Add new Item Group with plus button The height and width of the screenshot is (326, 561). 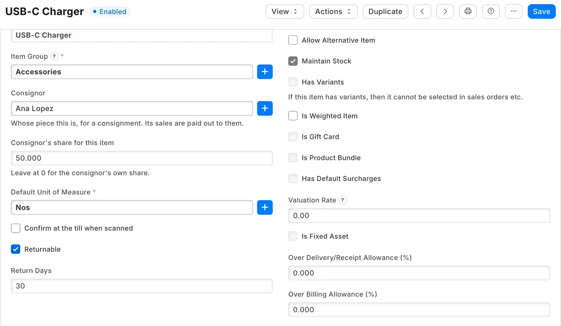[x=265, y=72]
